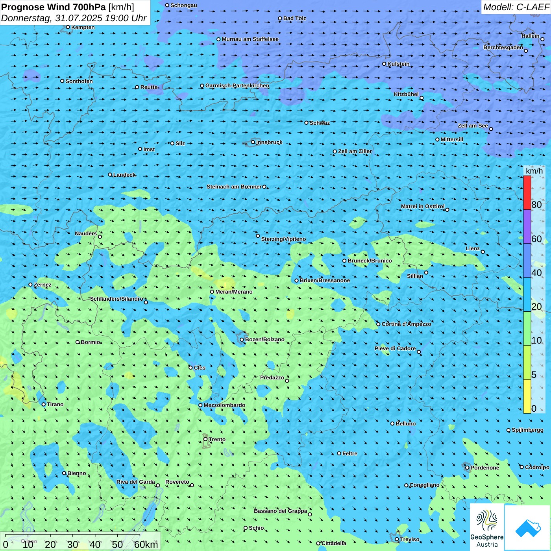Select the 'Bad Tölz' place label
Viewport: 551px width, 551px height.
pos(294,18)
